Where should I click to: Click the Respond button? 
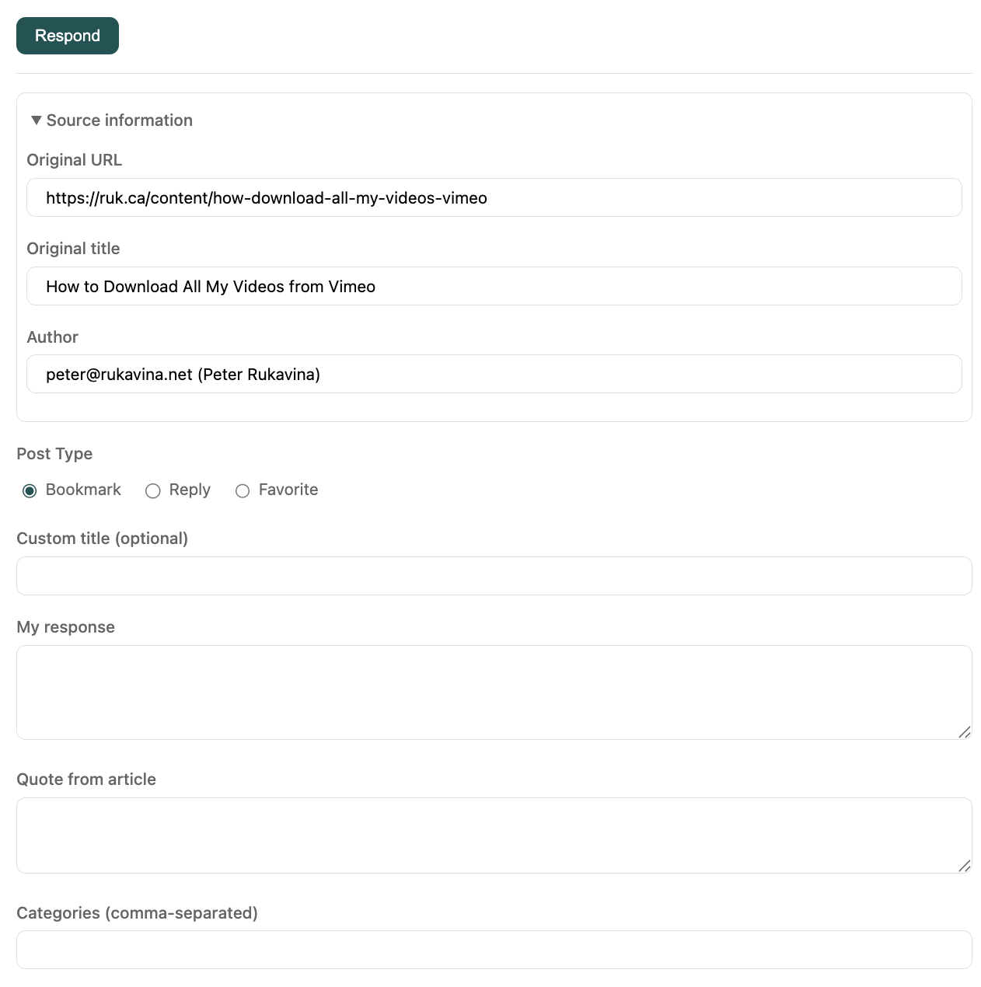pyautogui.click(x=68, y=36)
